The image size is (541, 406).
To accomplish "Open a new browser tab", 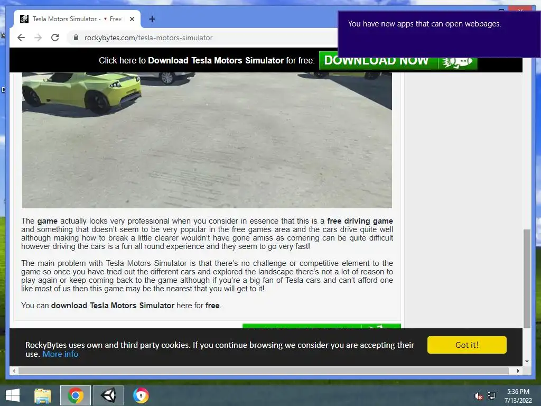I will (x=152, y=19).
